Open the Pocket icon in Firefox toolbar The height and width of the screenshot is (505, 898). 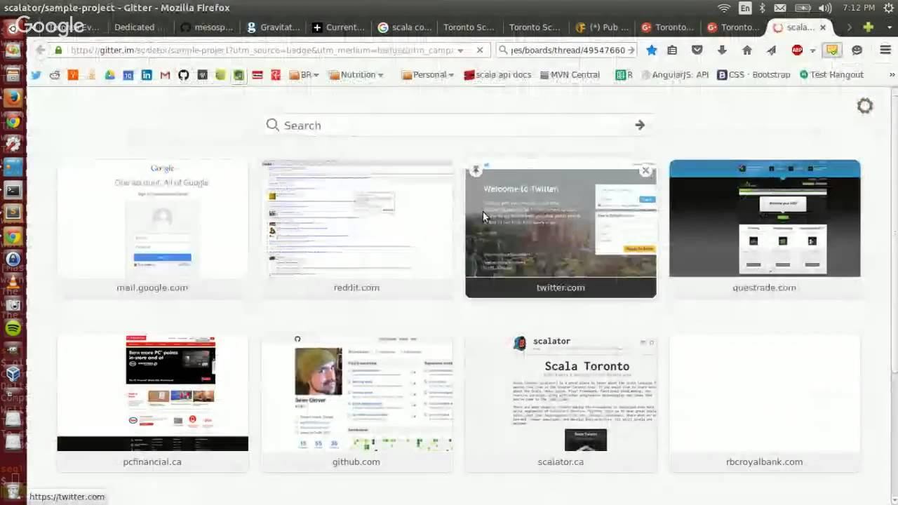(x=697, y=50)
